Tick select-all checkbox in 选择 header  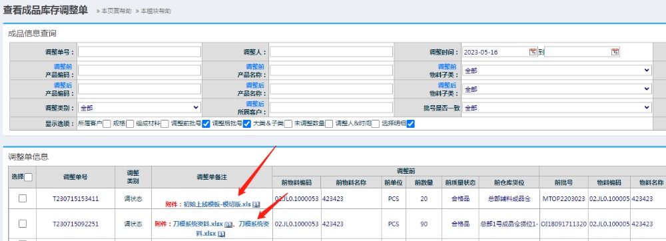tap(29, 177)
